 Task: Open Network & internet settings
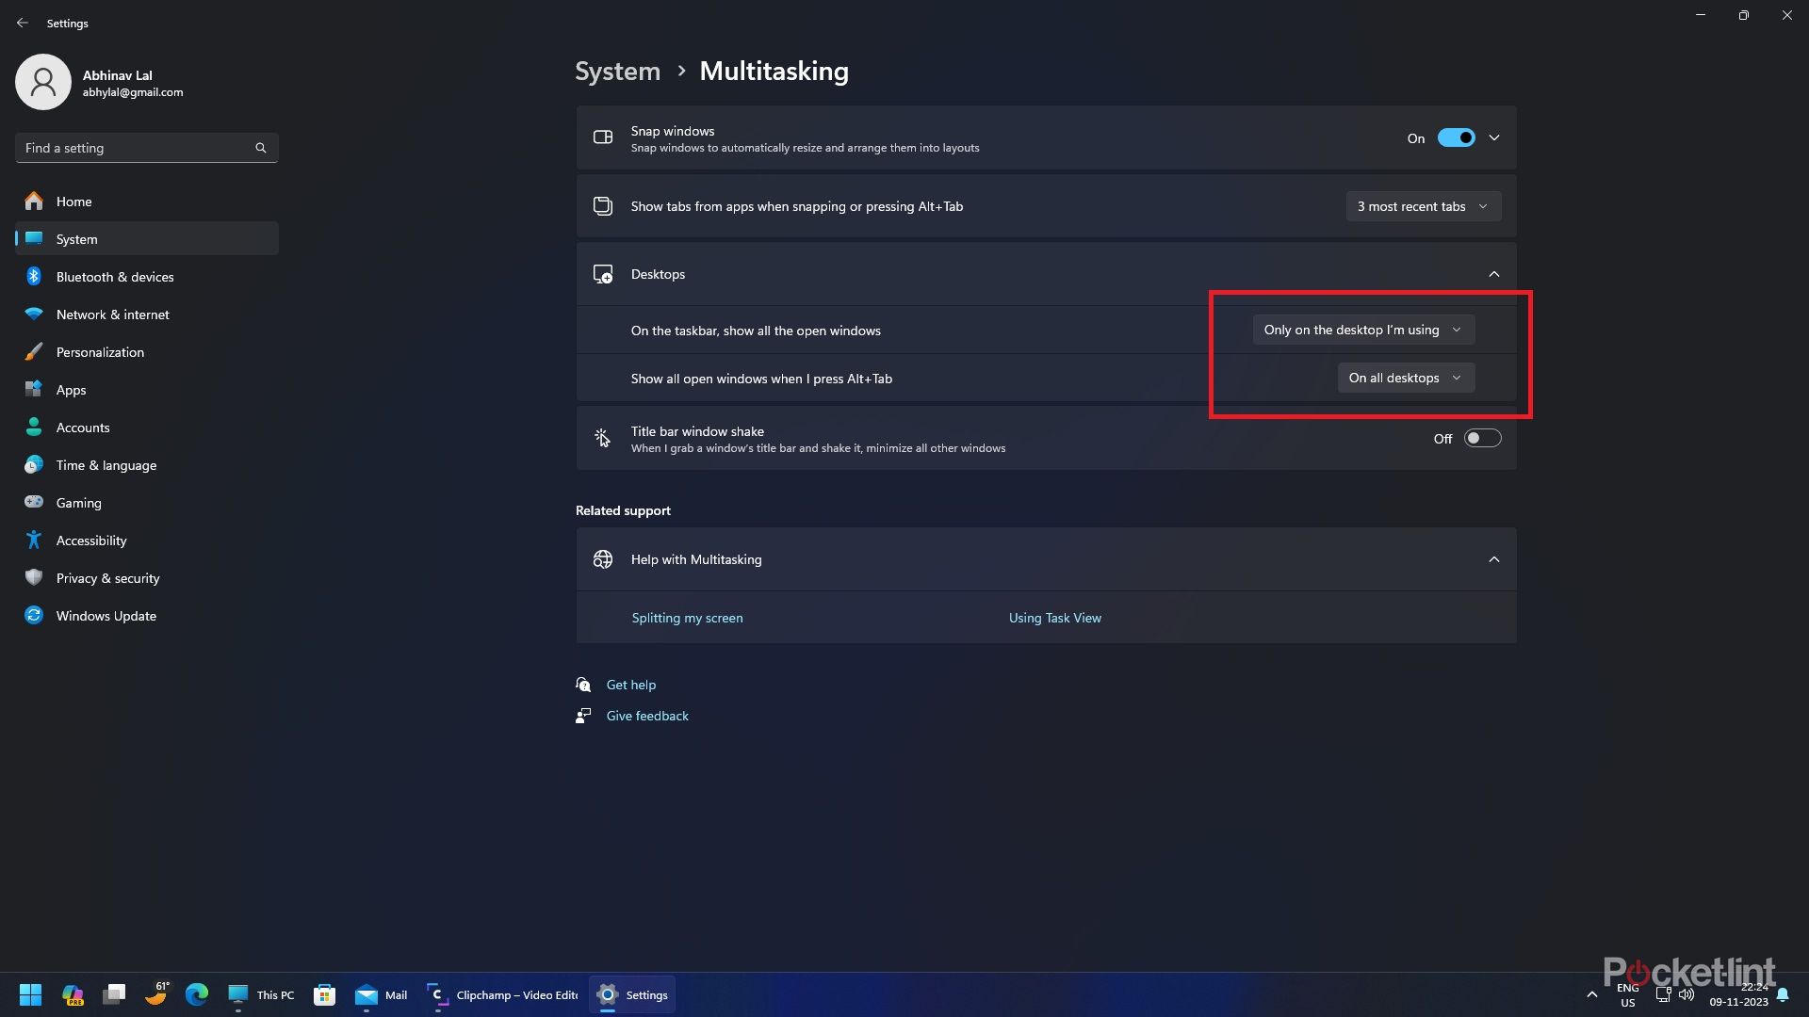[111, 314]
